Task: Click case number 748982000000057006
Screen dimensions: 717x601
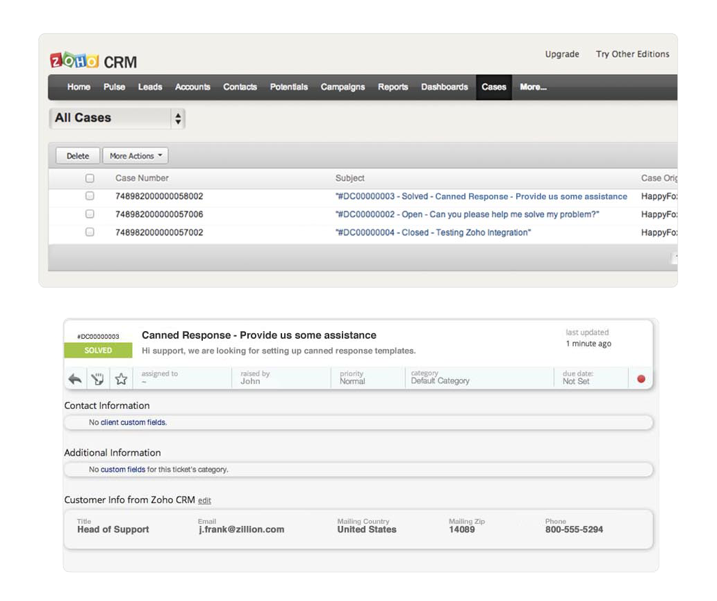Action: pos(159,214)
